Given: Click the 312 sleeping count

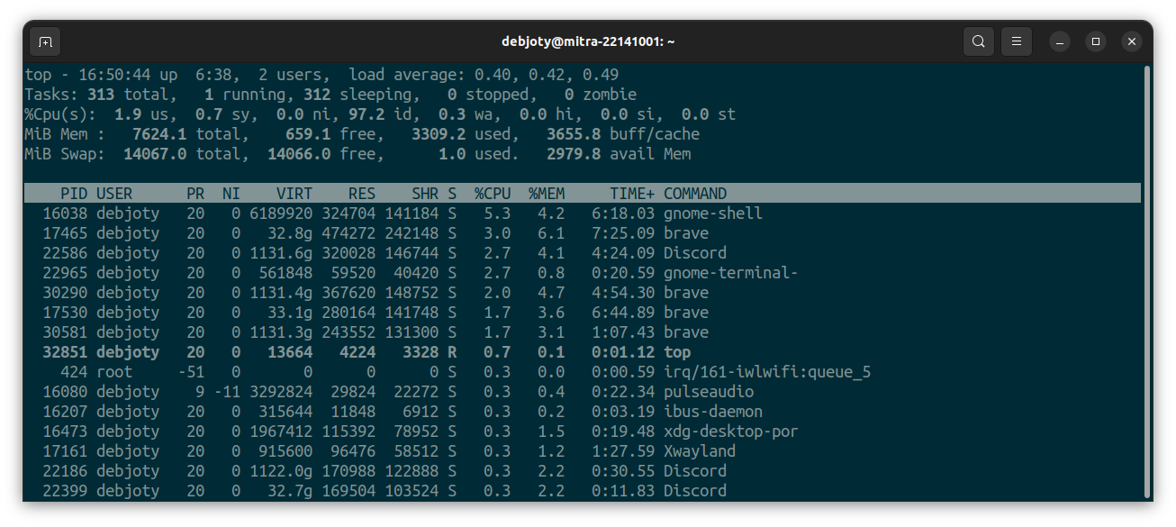Looking at the screenshot, I should 317,95.
